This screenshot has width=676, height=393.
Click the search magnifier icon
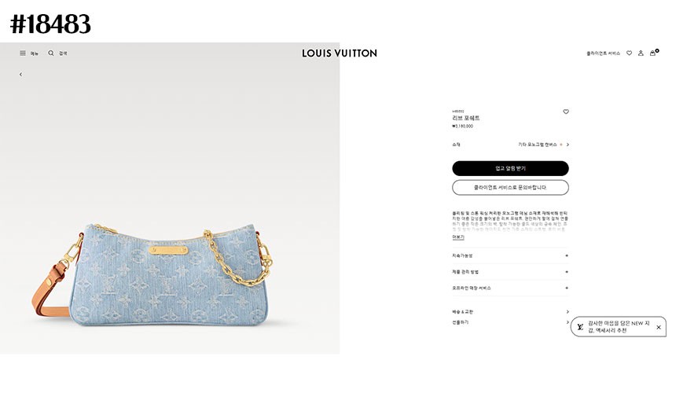coord(51,53)
